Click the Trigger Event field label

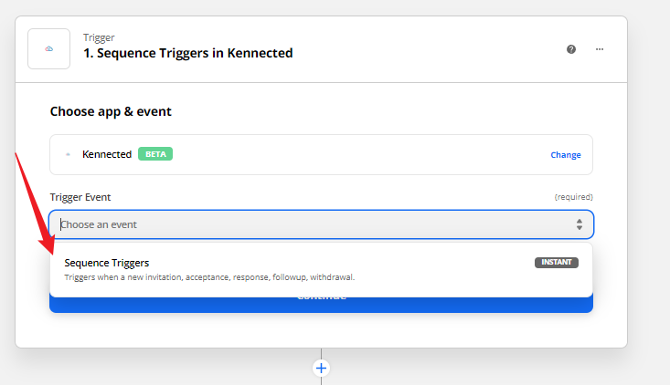[80, 197]
